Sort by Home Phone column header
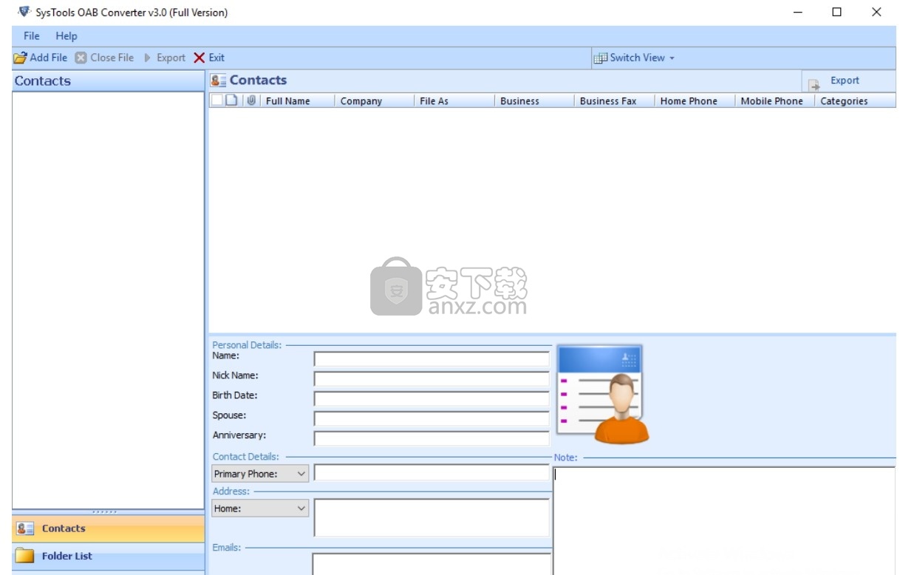This screenshot has width=900, height=575. [694, 101]
